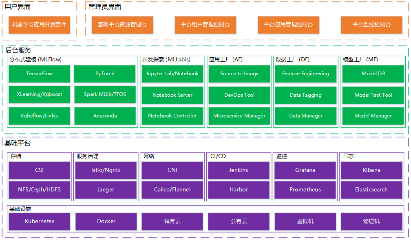Viewport: 411px width, 241px height.
Task: Click the 分布式建模 (MLFlow) heading
Action: (x=35, y=60)
